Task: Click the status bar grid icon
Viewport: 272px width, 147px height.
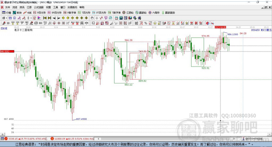Action: [x=2, y=139]
